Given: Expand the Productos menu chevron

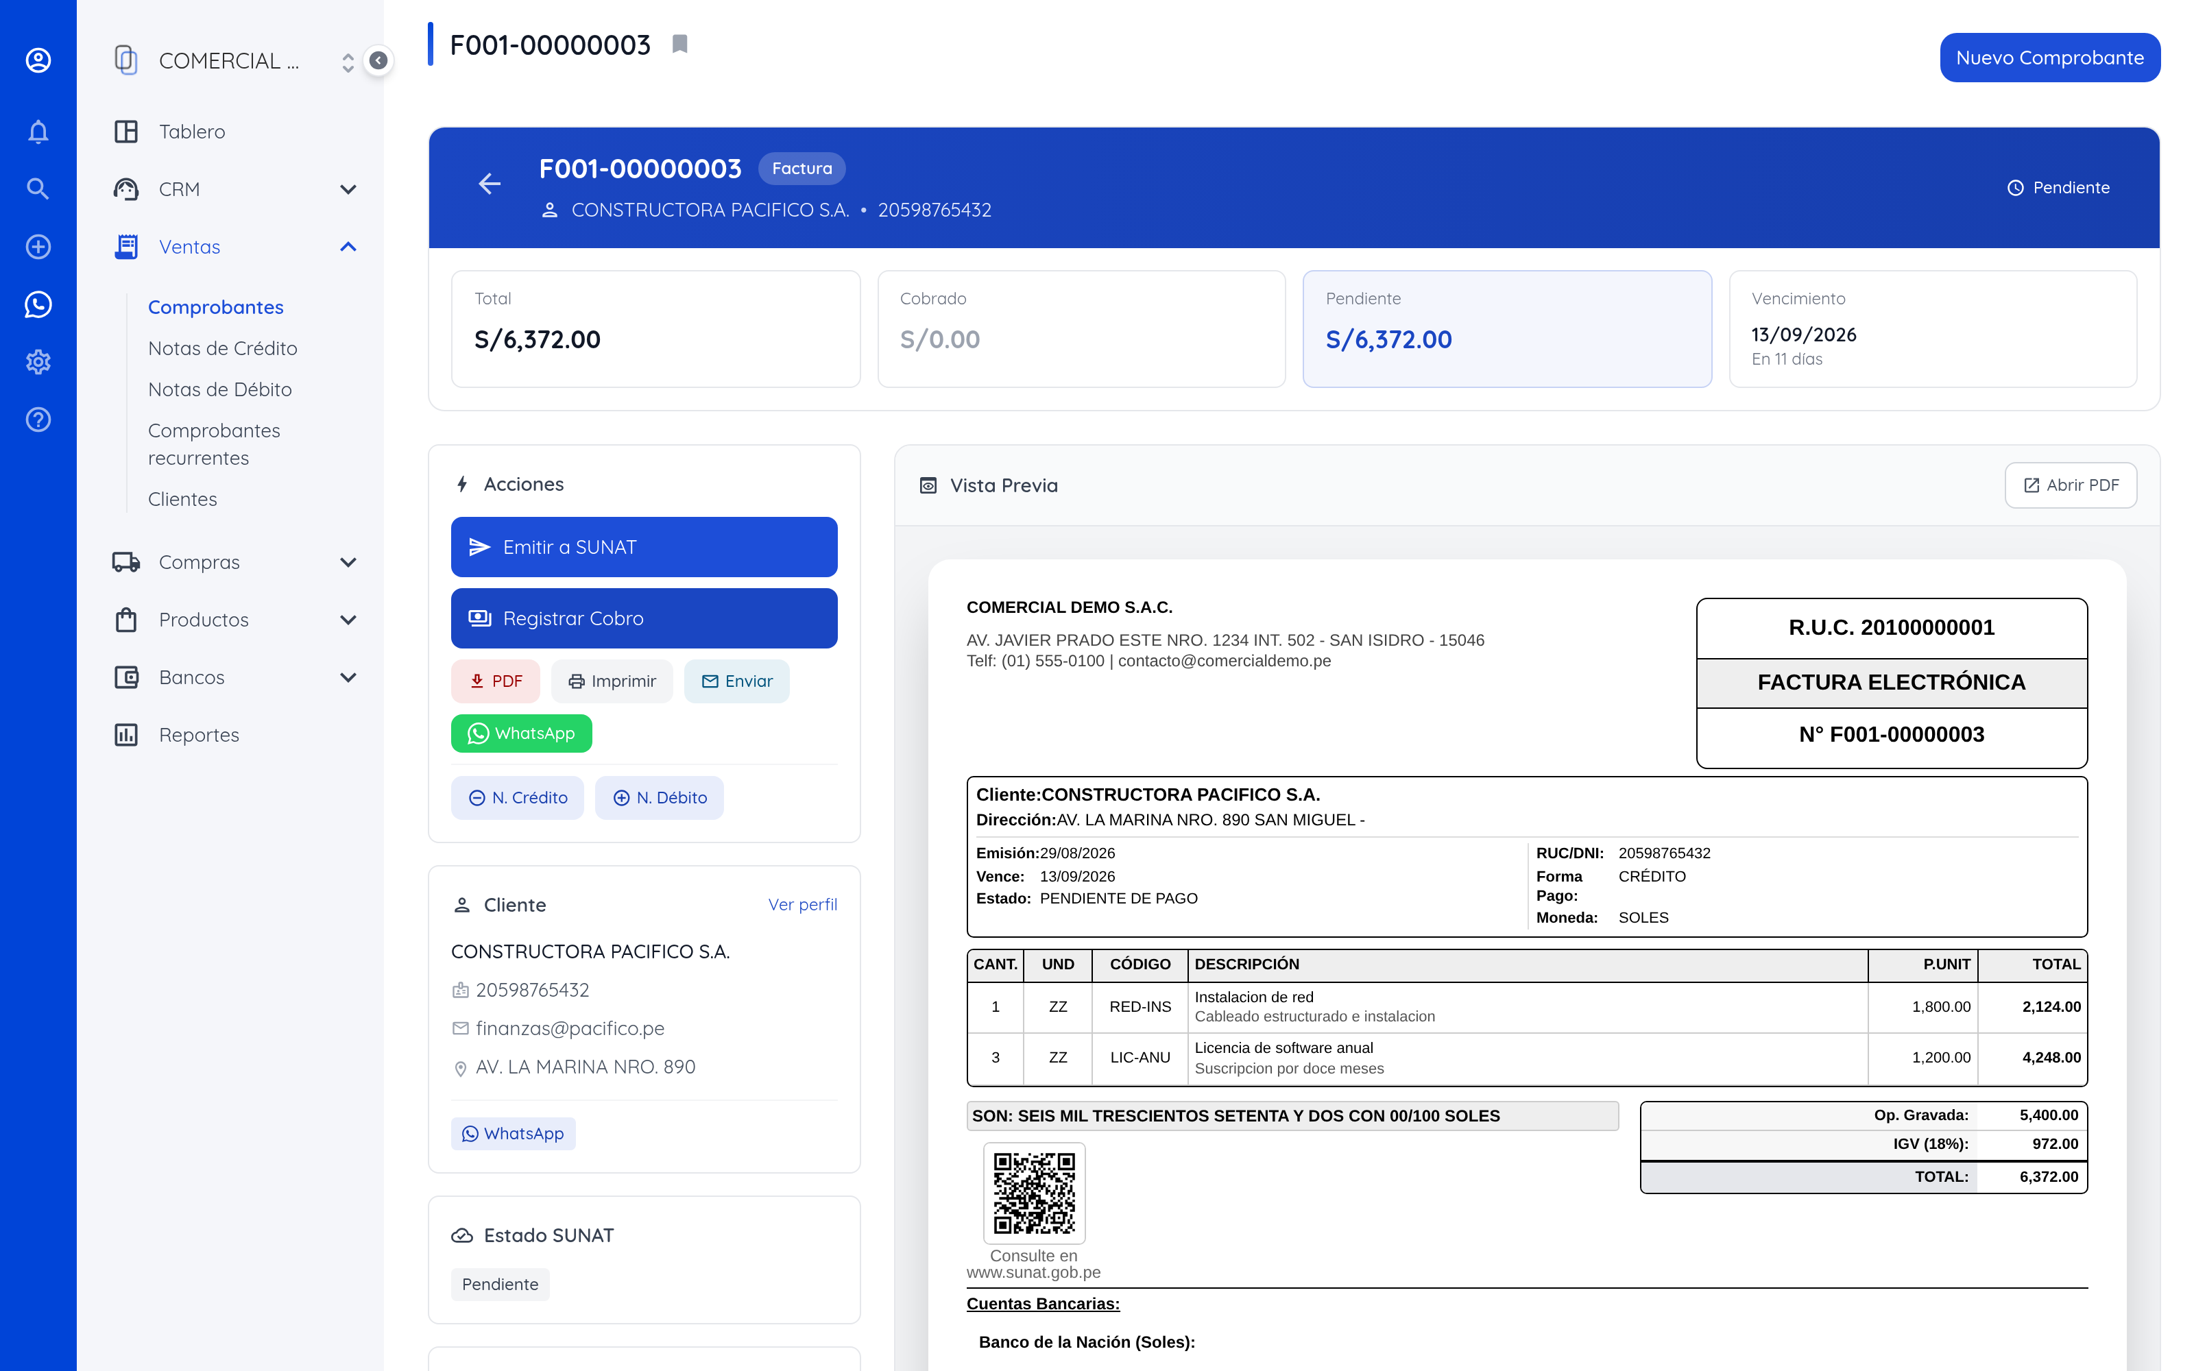Looking at the screenshot, I should pos(348,619).
